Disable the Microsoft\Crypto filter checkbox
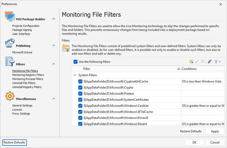 pyautogui.click(x=80, y=88)
